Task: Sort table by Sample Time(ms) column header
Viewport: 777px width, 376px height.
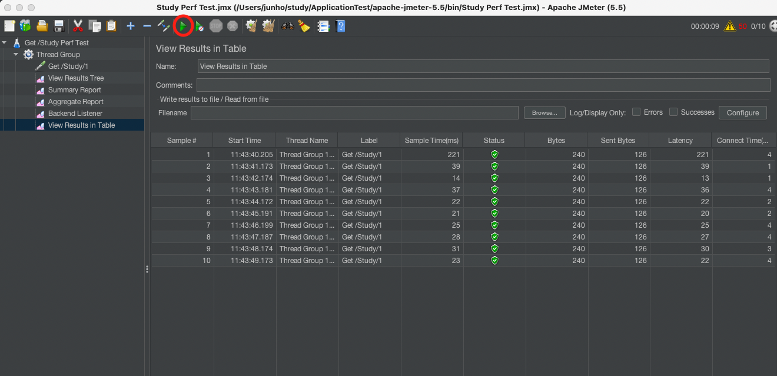Action: (x=431, y=141)
